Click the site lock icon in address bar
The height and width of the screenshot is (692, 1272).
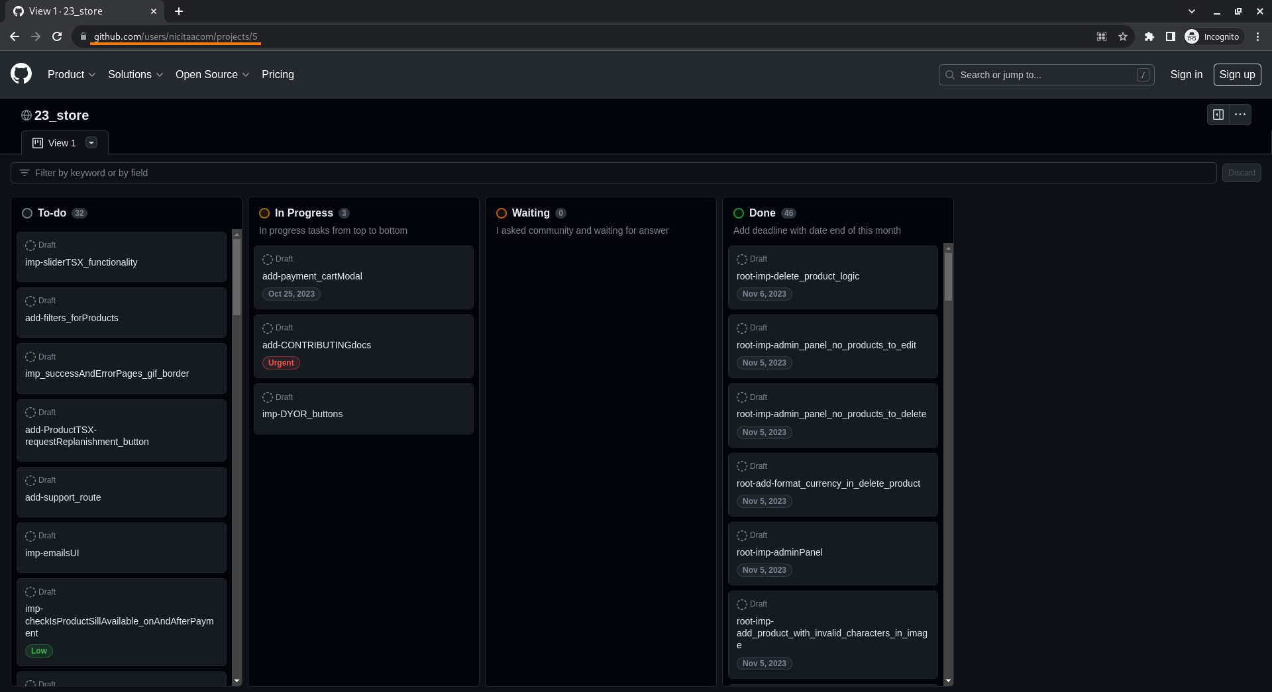[83, 37]
